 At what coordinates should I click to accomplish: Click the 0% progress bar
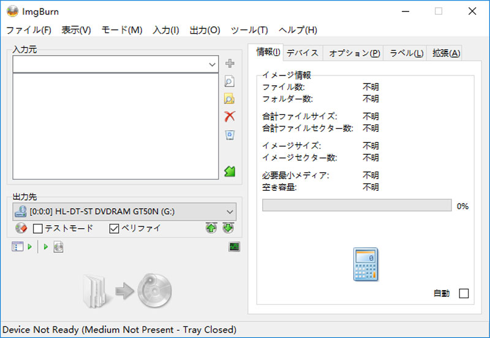[x=357, y=205]
